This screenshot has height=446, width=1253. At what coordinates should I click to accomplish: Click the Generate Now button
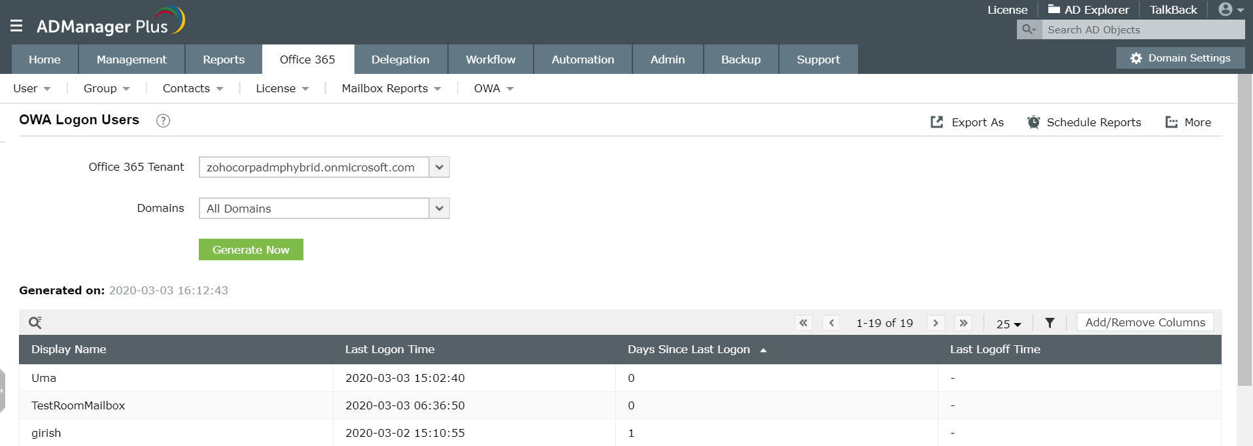(251, 250)
